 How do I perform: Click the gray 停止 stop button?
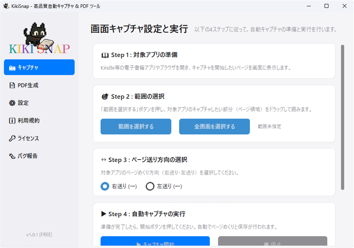click(x=272, y=242)
